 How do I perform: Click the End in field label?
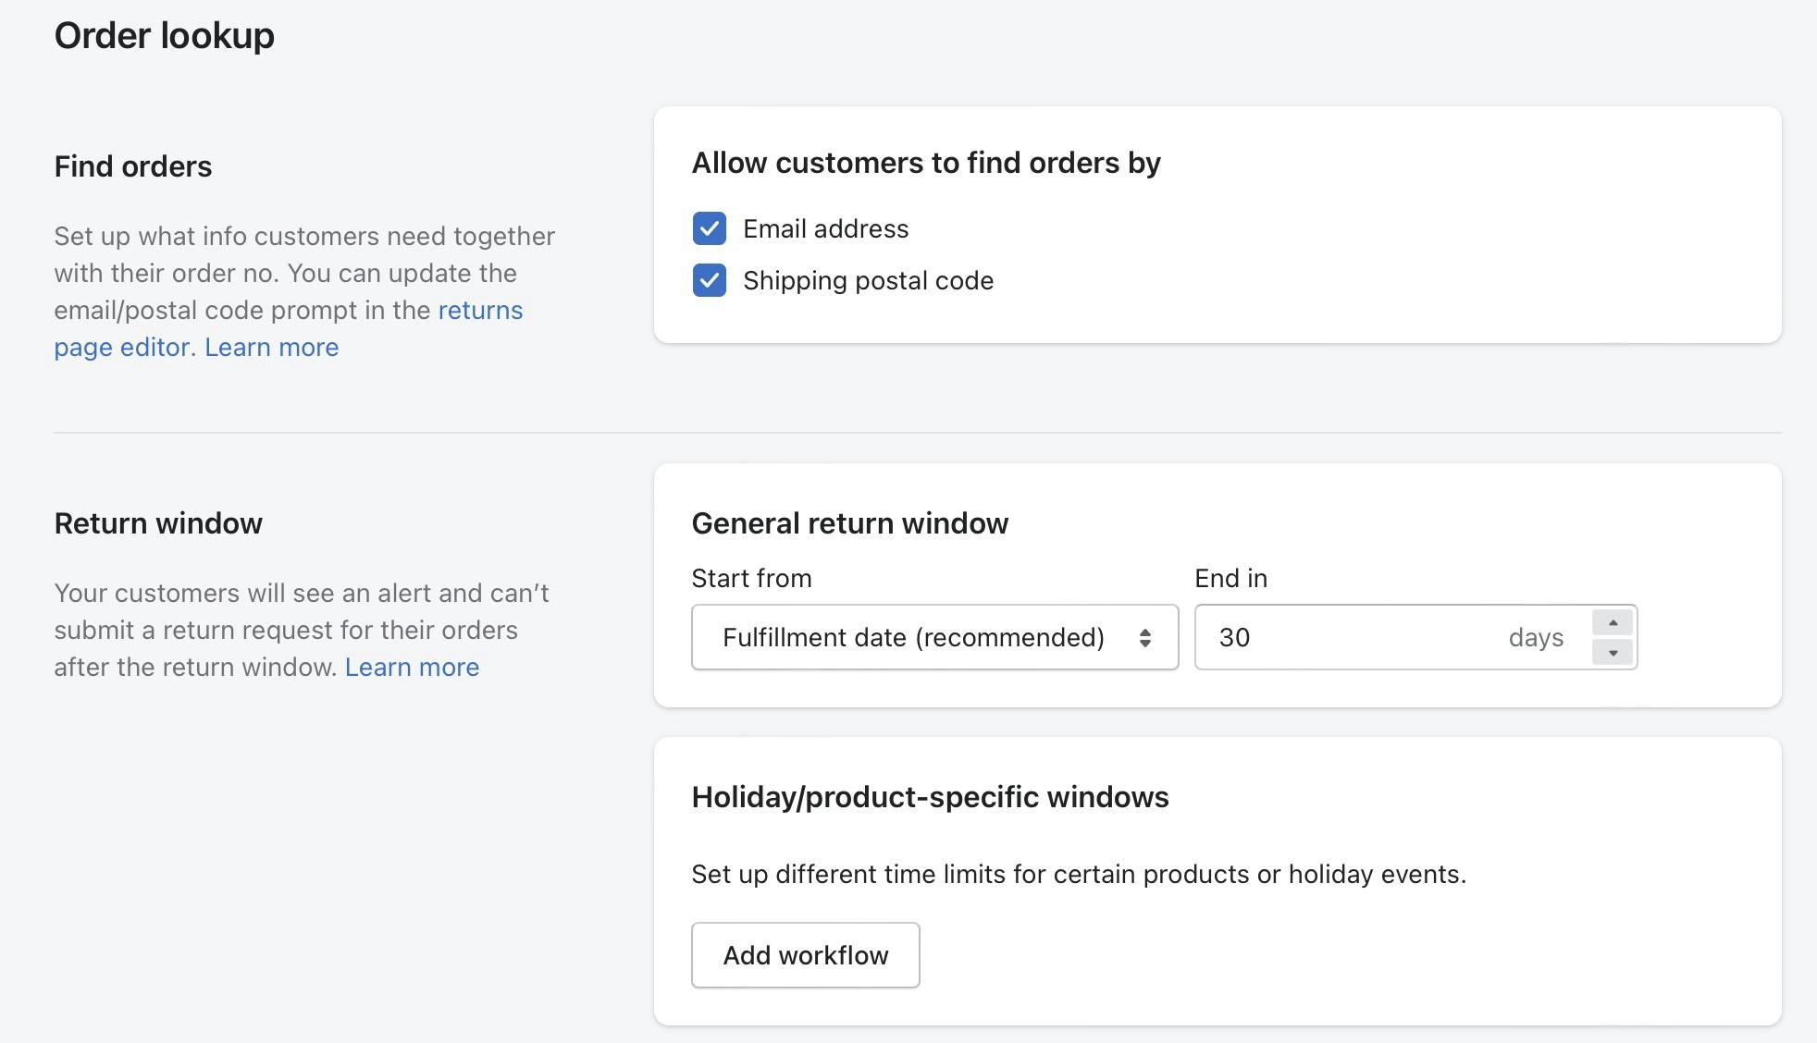1230,579
